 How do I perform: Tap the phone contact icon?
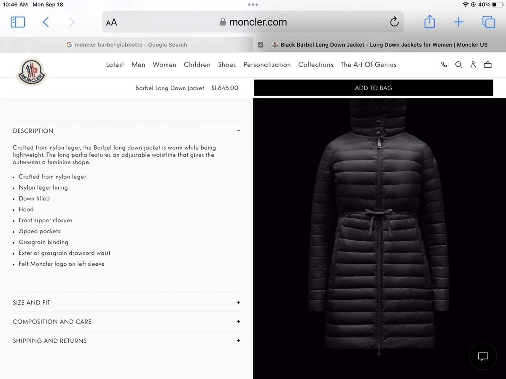click(444, 65)
